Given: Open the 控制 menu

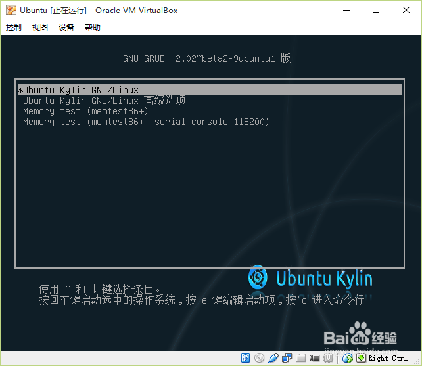Looking at the screenshot, I should [13, 27].
